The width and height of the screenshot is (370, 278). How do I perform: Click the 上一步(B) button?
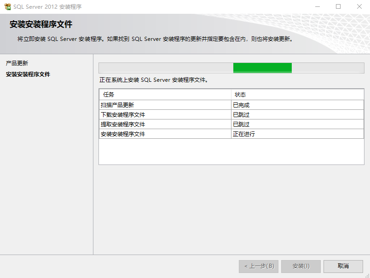[258, 266]
